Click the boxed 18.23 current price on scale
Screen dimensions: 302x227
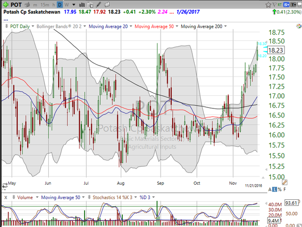[276, 50]
